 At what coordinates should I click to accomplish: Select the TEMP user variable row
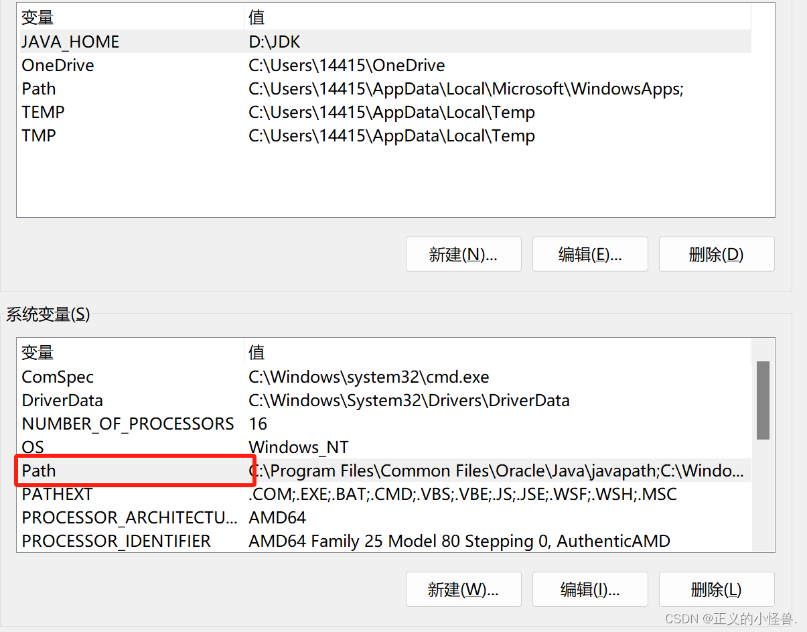click(385, 112)
